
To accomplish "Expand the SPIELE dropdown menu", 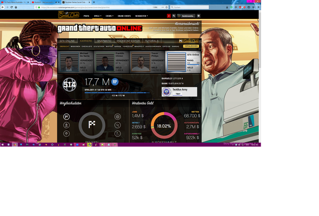I will 97,16.
